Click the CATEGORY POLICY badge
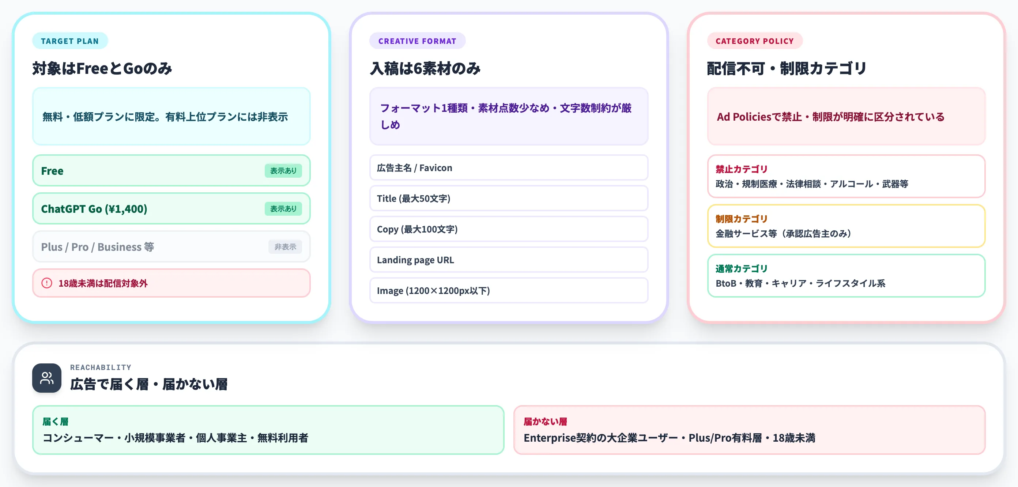The width and height of the screenshot is (1018, 487). pyautogui.click(x=754, y=41)
